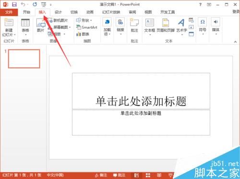This screenshot has height=179, width=240.
Task: Toggle the 批注 (Comments) pane in status bar
Action: [119, 175]
